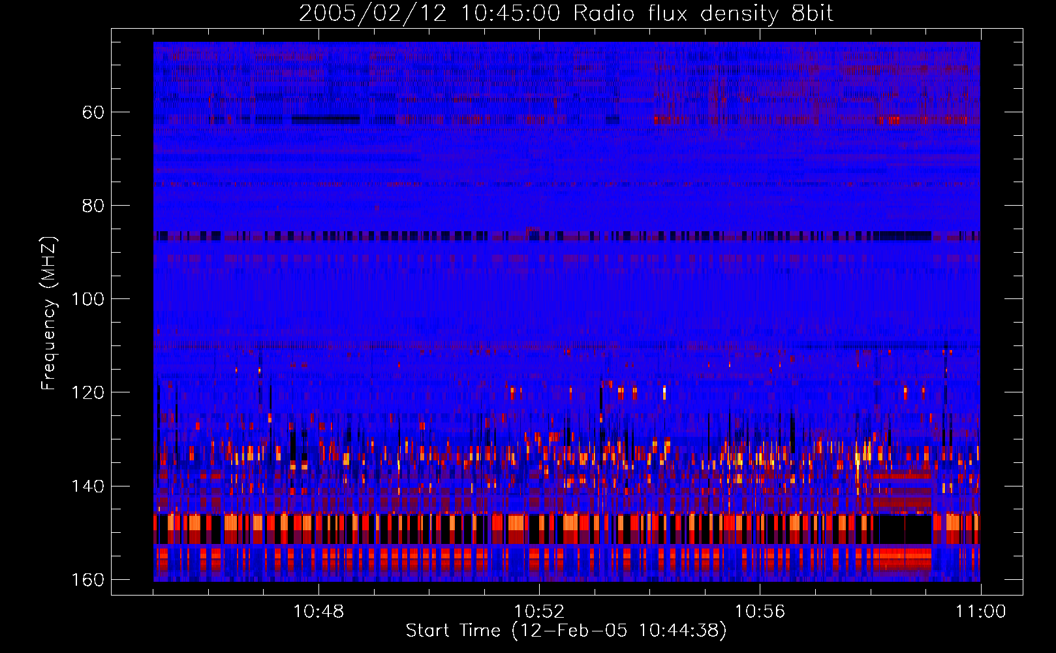Click the 11:00 time tick label

tap(981, 612)
